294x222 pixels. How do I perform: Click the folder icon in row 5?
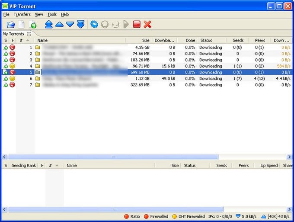point(38,72)
